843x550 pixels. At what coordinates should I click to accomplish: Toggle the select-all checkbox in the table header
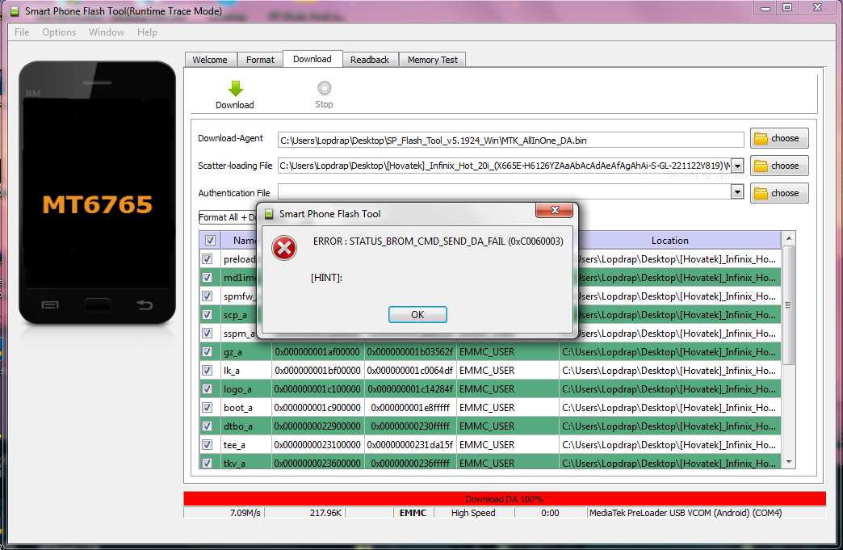click(210, 241)
